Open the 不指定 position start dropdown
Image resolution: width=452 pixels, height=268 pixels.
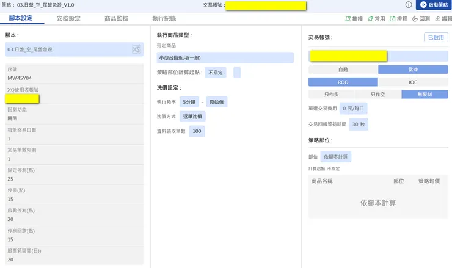click(216, 73)
